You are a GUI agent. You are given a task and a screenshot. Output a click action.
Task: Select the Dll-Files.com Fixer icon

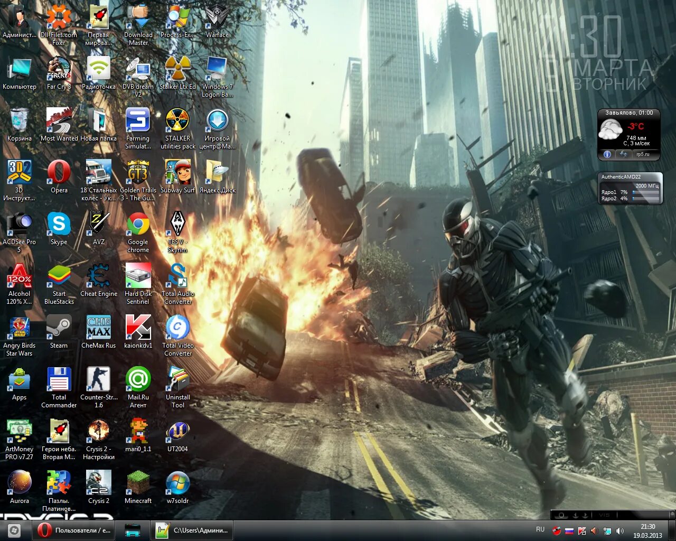59,24
